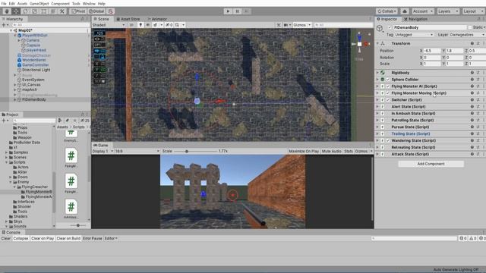The height and width of the screenshot is (273, 486).
Task: Toggle the Static checkbox
Action: 470,27
